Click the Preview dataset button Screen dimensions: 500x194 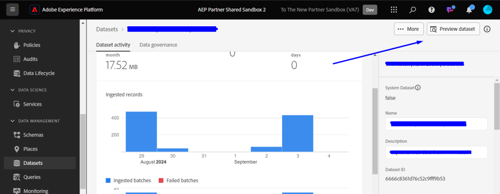[453, 29]
